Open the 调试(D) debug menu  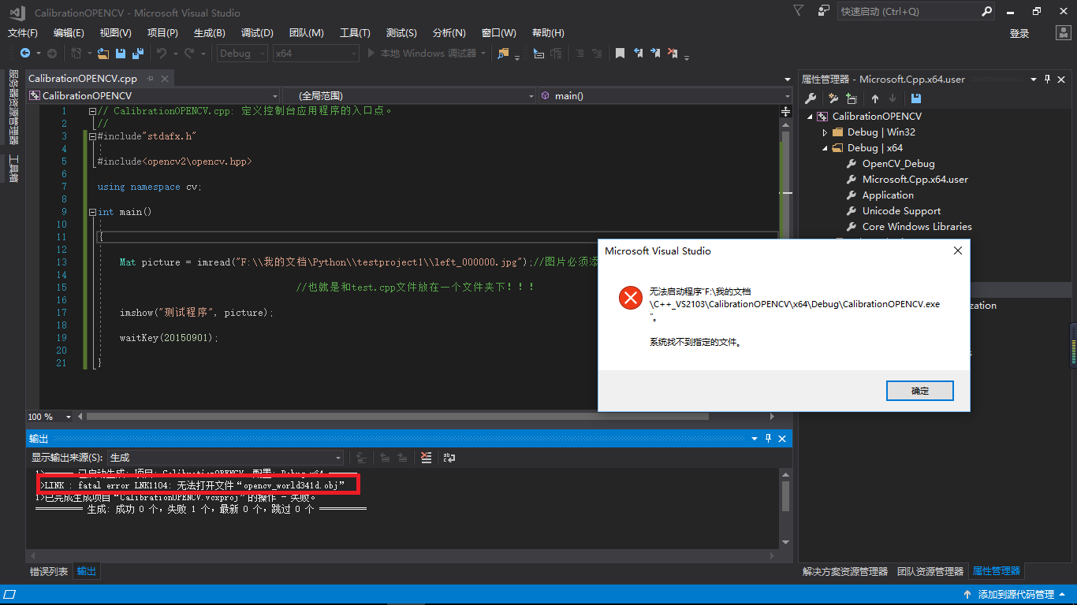tap(257, 33)
